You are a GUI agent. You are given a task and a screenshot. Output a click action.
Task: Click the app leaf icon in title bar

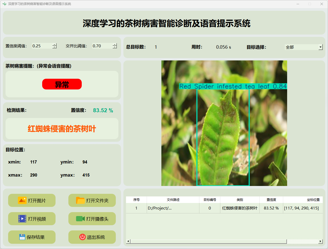pos(4,4)
